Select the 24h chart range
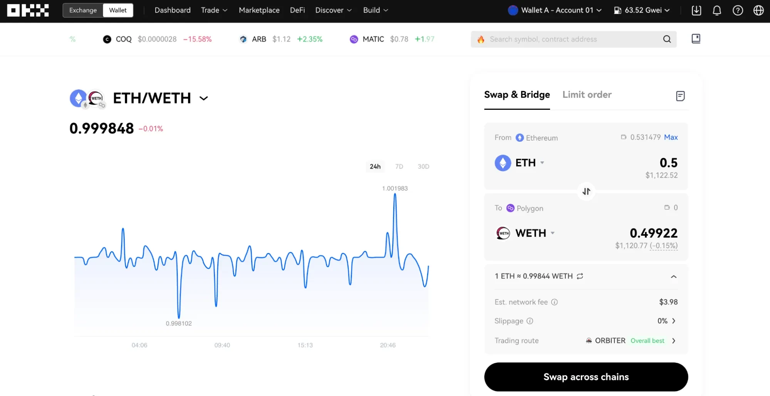The width and height of the screenshot is (770, 396). (375, 166)
